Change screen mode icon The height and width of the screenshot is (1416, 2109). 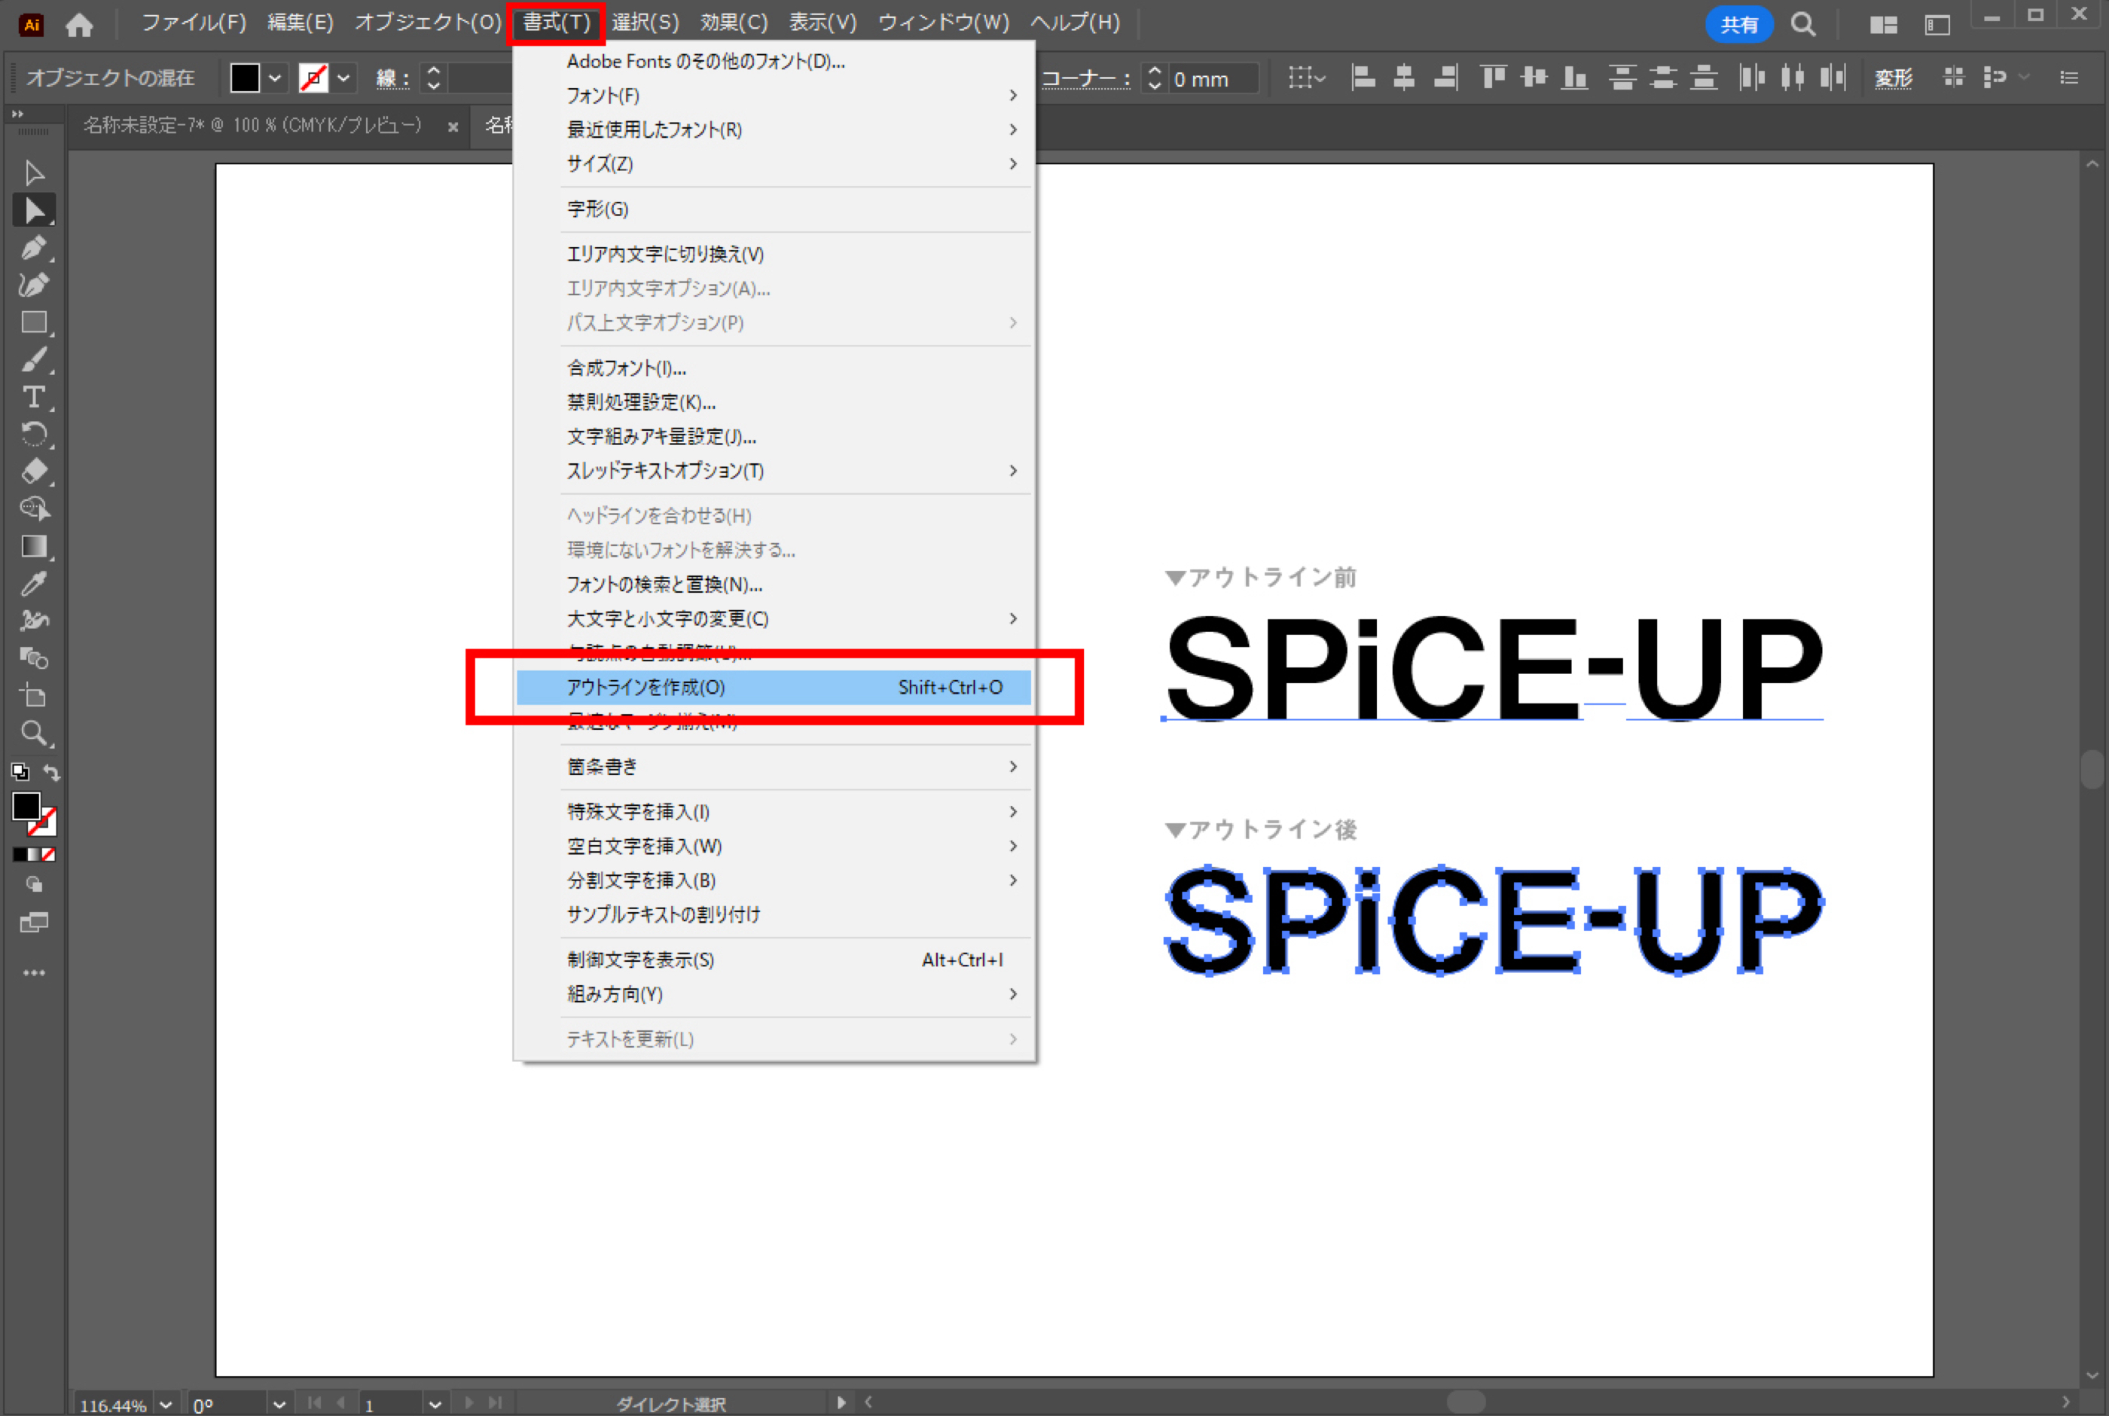35,922
